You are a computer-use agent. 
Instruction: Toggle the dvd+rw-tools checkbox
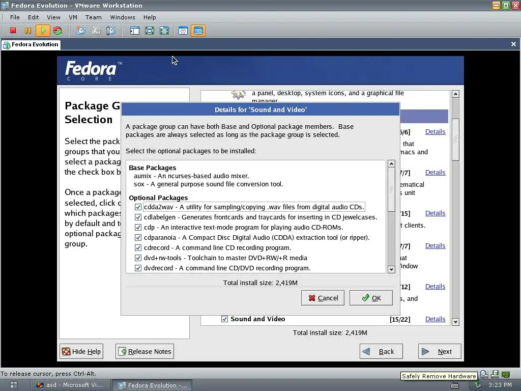click(x=138, y=258)
